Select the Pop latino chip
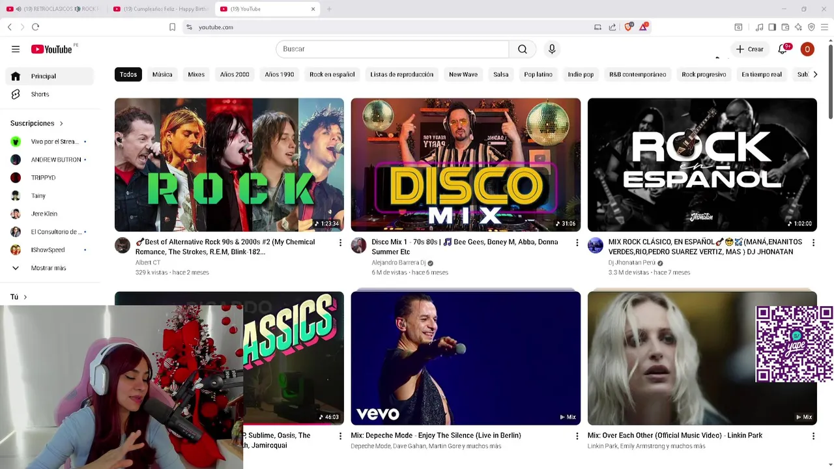Screen dimensions: 834x469 pyautogui.click(x=538, y=74)
